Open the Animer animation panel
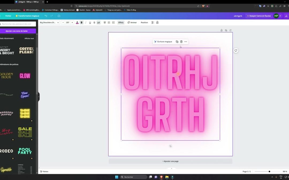The height and width of the screenshot is (180, 289). pos(132,23)
